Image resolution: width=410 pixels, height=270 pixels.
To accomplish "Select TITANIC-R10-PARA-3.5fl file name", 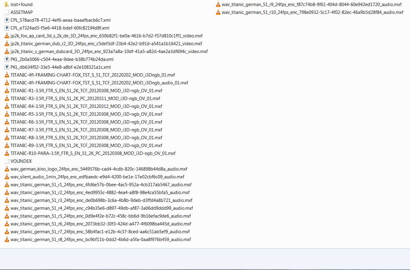I will pyautogui.click(x=93, y=153).
